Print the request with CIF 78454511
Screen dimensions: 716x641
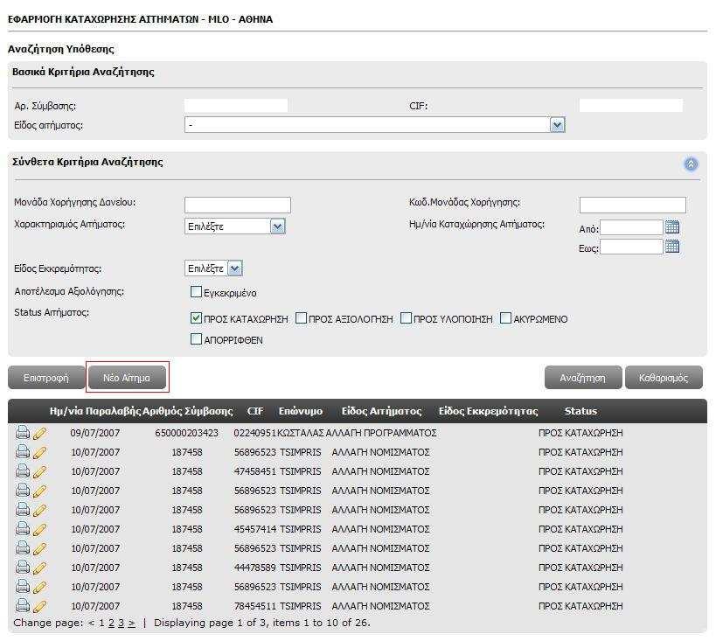coord(23,605)
